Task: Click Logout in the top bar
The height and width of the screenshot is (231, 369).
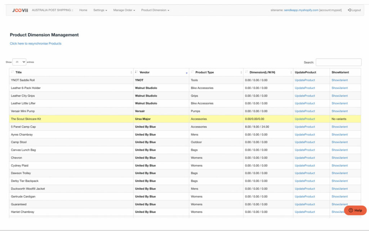Action: pyautogui.click(x=354, y=10)
